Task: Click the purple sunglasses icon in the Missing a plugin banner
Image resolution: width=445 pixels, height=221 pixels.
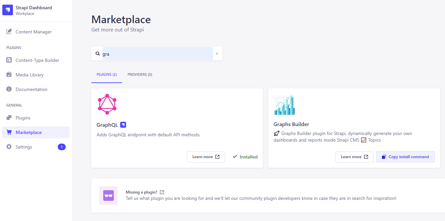Action: (109, 196)
